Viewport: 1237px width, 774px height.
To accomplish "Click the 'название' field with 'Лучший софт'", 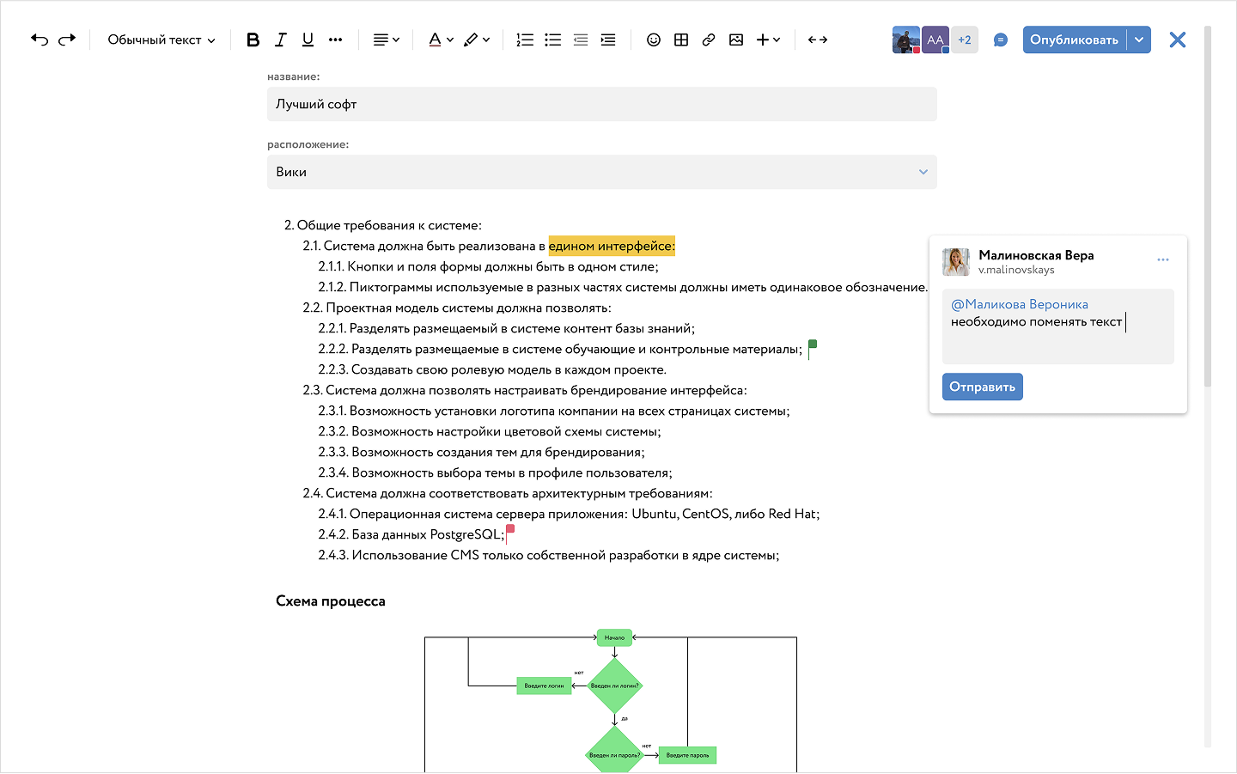I will tap(601, 104).
